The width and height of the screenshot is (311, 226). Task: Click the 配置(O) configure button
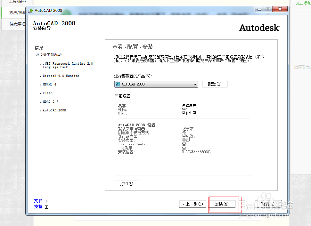coord(215,84)
